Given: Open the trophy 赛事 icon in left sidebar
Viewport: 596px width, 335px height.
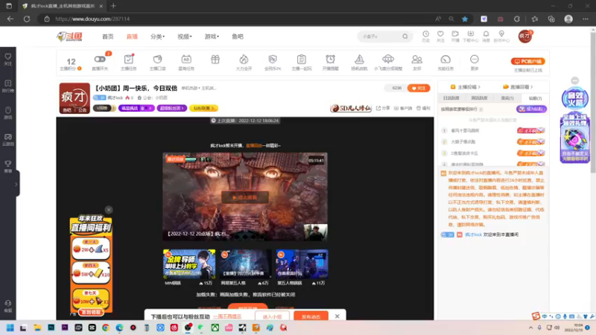Looking at the screenshot, I should tap(8, 164).
